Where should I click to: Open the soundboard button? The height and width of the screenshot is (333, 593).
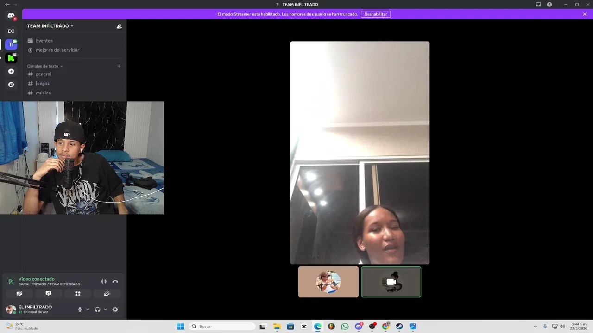(x=107, y=294)
